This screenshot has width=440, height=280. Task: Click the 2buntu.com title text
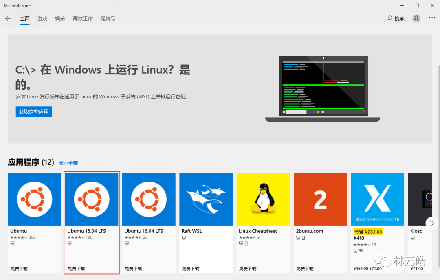tap(310, 231)
